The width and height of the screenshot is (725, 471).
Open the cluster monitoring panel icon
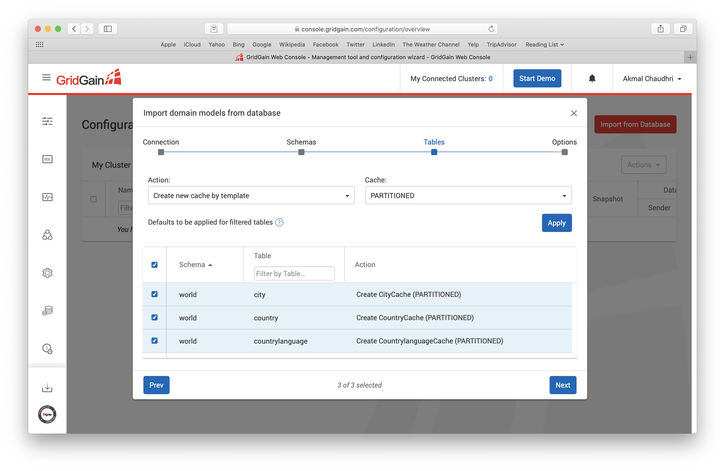(x=48, y=197)
